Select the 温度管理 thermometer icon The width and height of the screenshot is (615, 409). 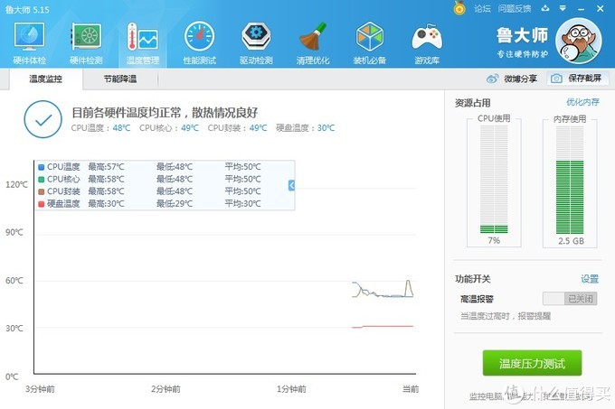coord(142,36)
